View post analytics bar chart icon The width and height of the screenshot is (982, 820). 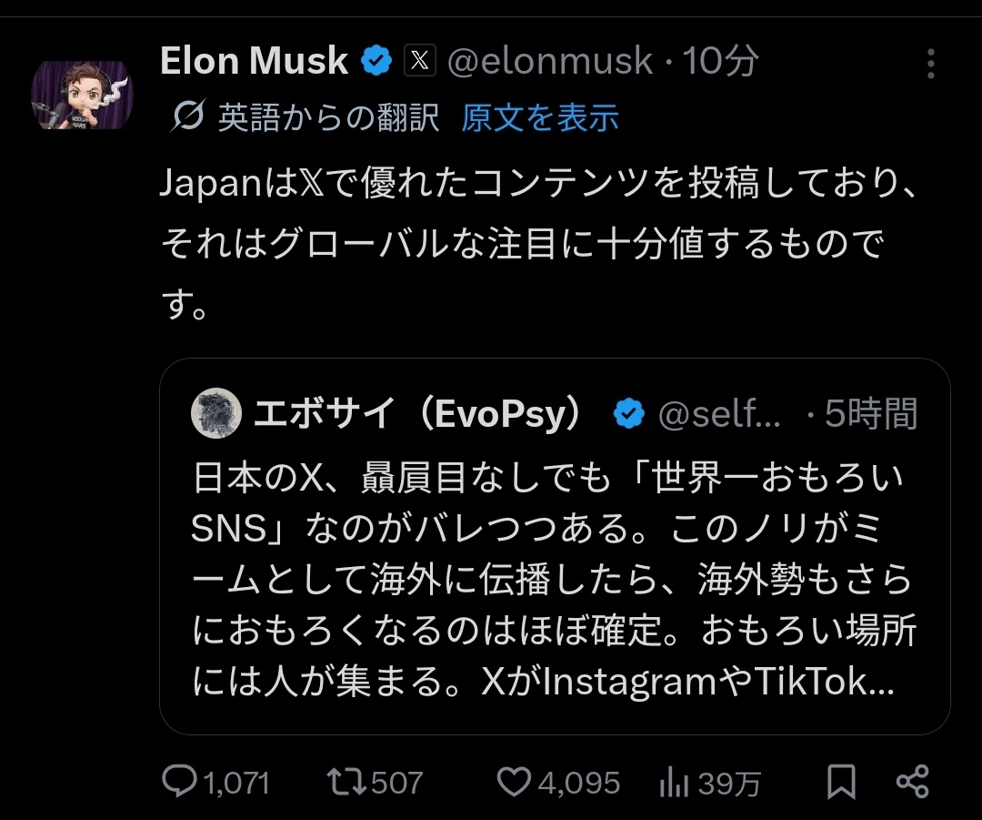pos(672,782)
